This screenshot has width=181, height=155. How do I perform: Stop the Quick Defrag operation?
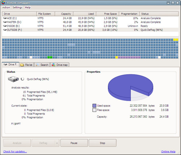(102, 143)
